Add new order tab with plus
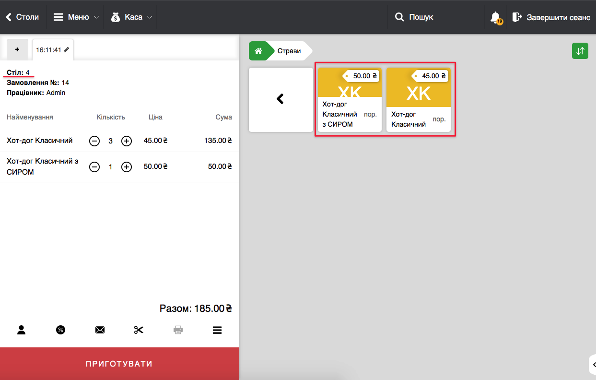This screenshot has height=380, width=596. point(18,50)
